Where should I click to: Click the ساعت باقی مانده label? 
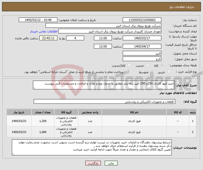coord(27,38)
